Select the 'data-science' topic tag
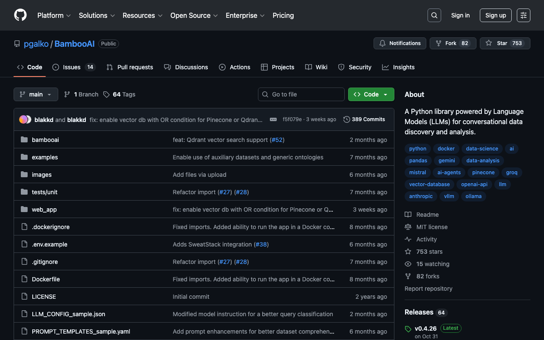This screenshot has height=340, width=544. pos(482,149)
